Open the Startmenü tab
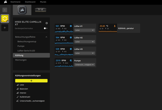This screenshot has width=162, height=110. [x=15, y=2]
